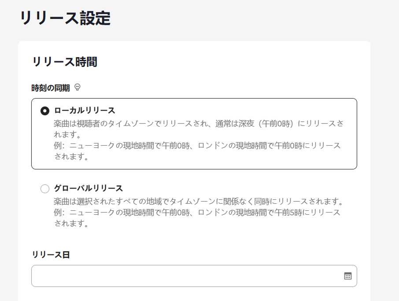Click the lightbulb hint icon beside 時刻の同期
The height and width of the screenshot is (301, 399).
(x=78, y=88)
